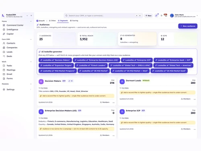
Task: Click the Enterprise ICP audience avatar icon
Action: 122,112
